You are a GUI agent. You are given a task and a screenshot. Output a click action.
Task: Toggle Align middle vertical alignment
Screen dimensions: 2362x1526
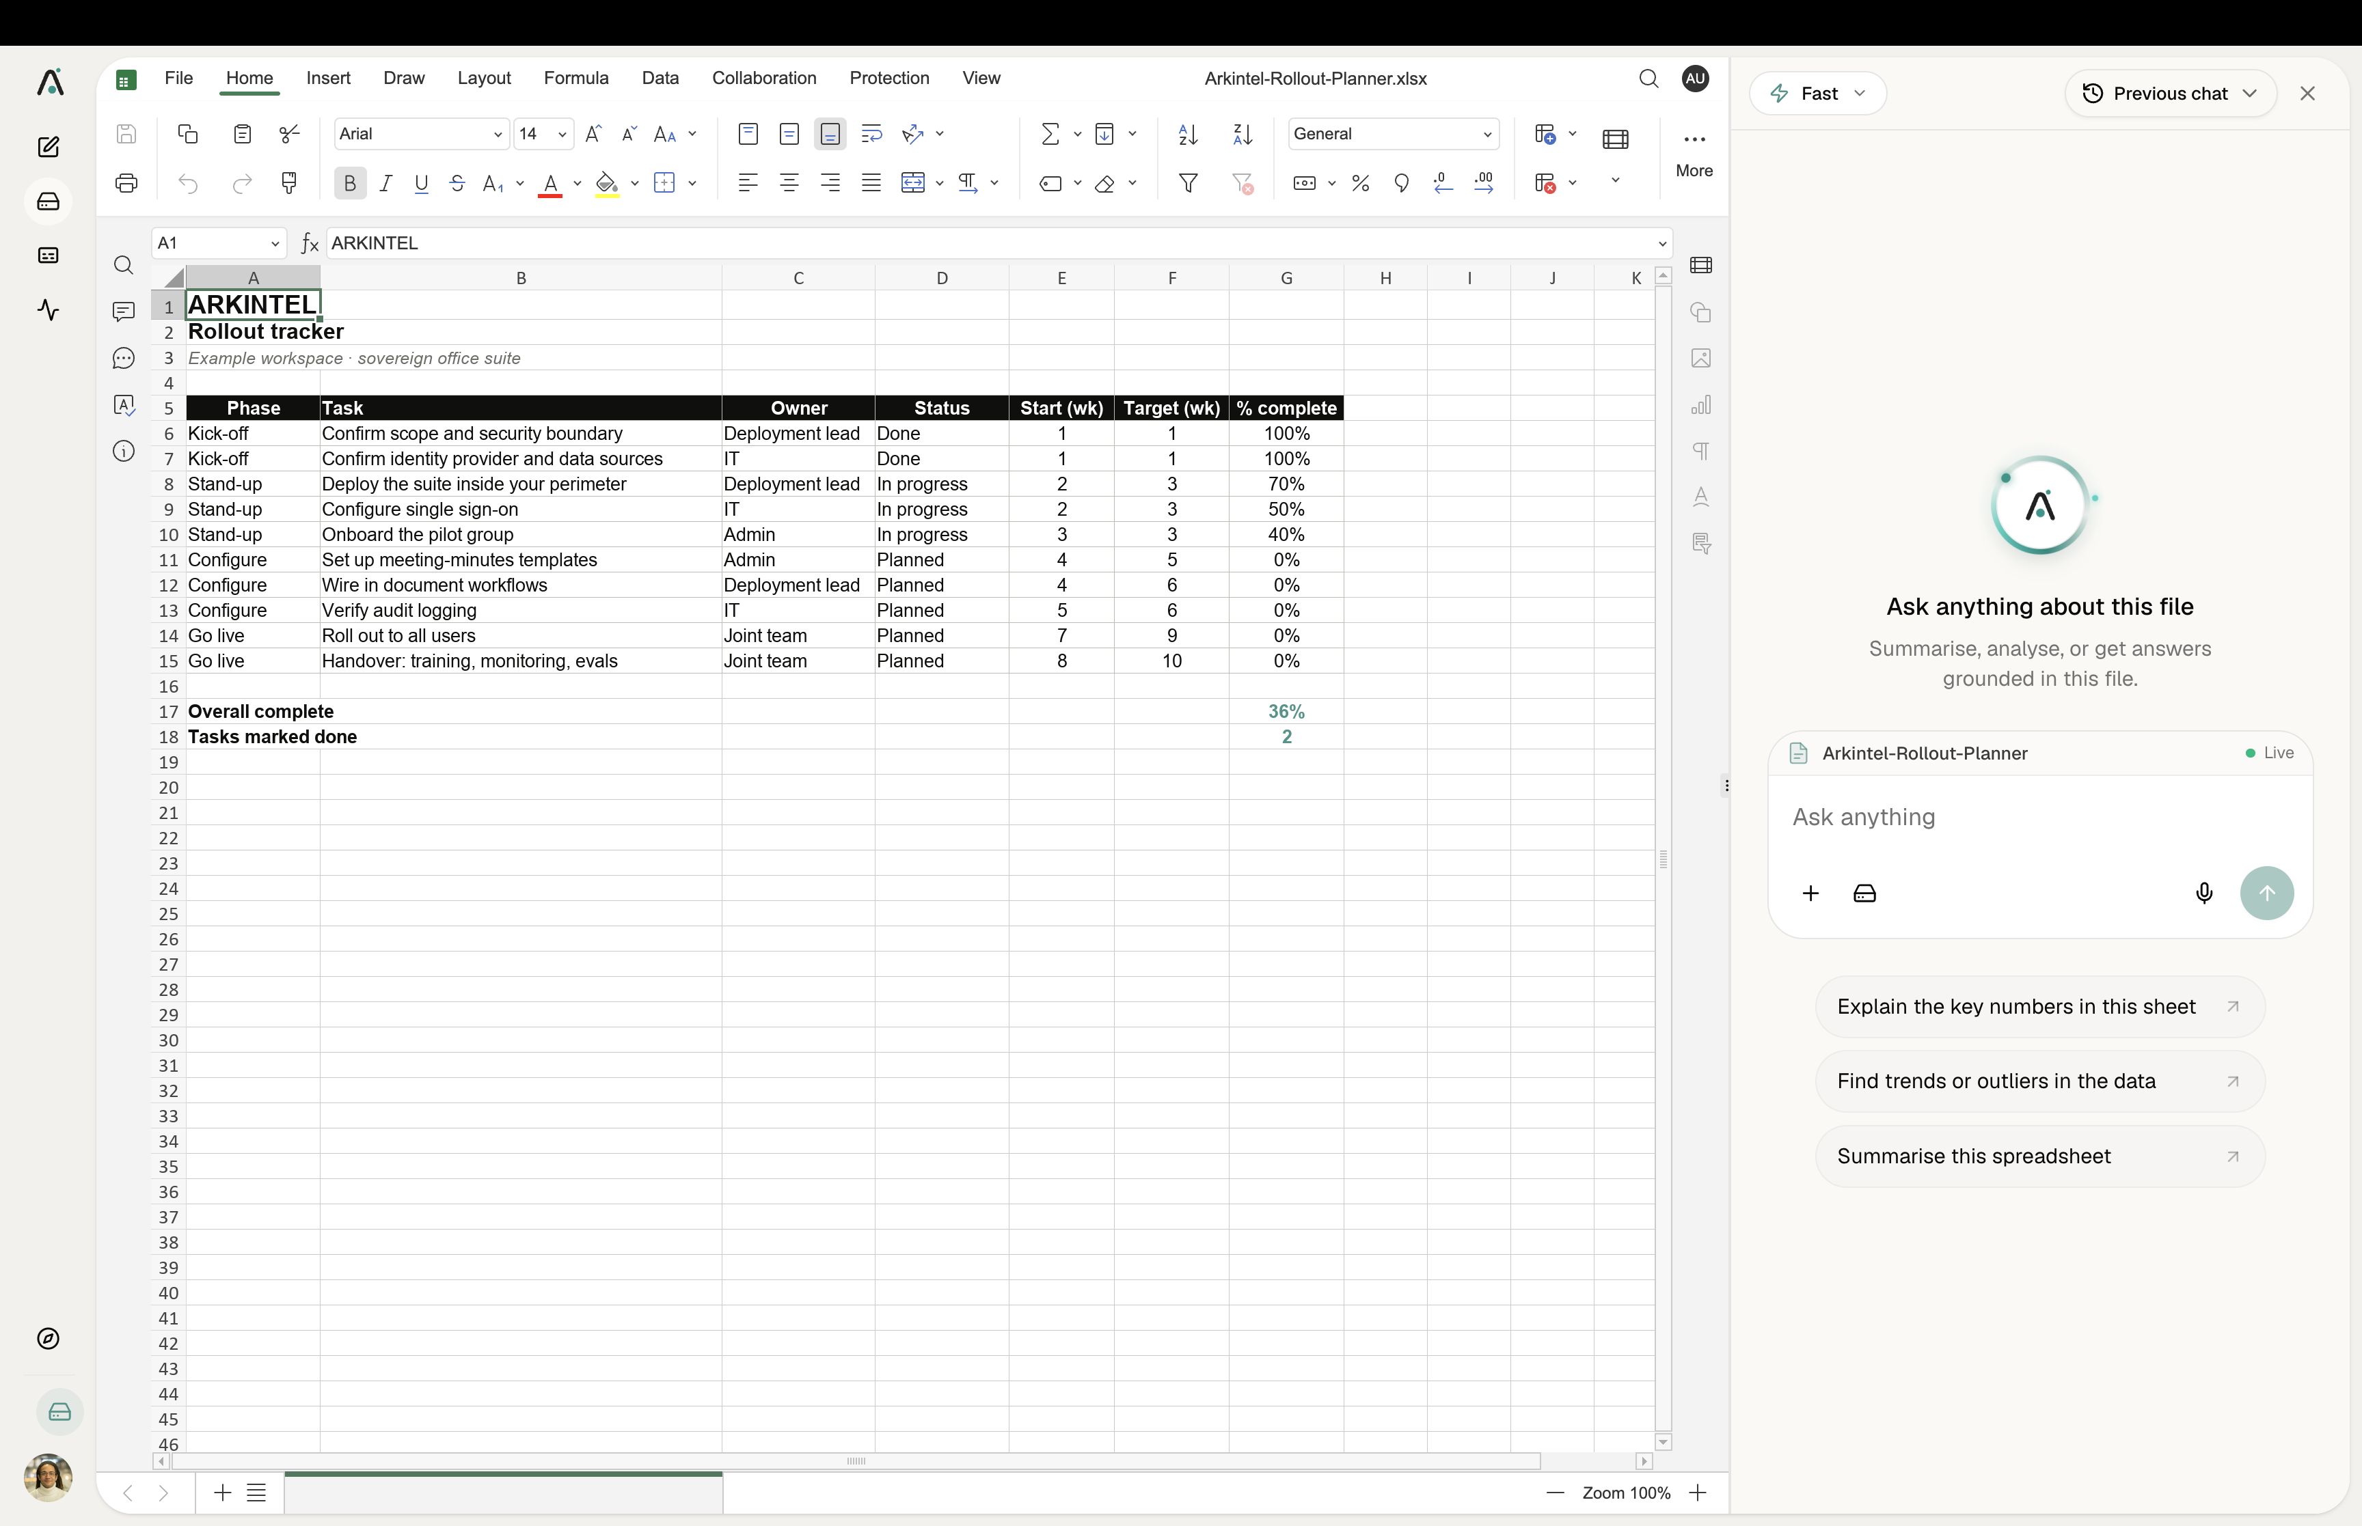[789, 134]
